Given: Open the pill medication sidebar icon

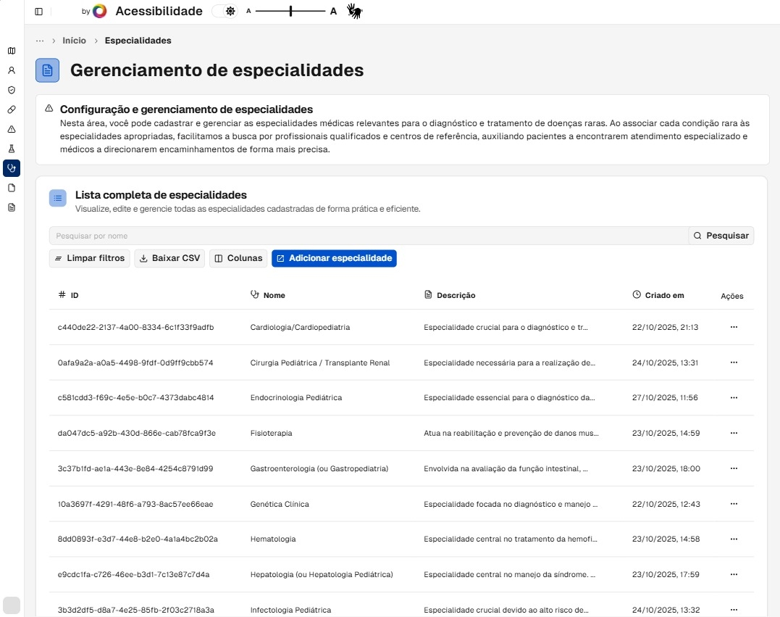Looking at the screenshot, I should coord(12,109).
